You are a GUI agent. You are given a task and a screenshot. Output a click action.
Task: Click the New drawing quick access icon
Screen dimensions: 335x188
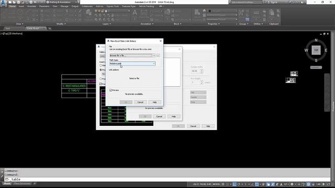10,2
